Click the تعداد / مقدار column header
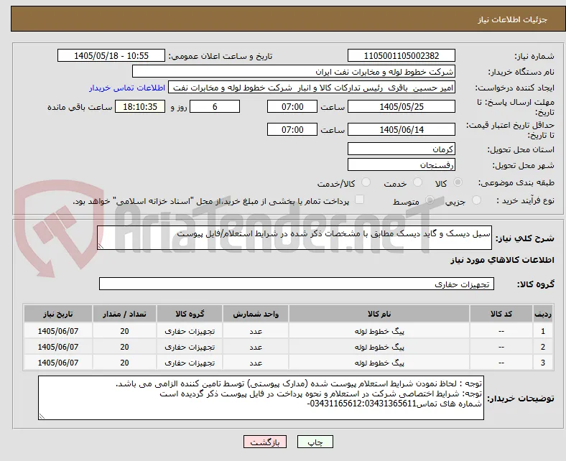The image size is (566, 461). [124, 314]
